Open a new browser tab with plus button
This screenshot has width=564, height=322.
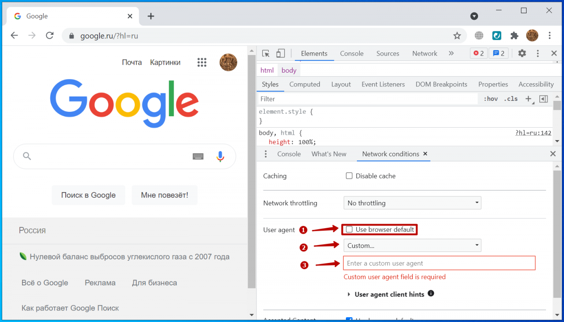click(x=151, y=16)
